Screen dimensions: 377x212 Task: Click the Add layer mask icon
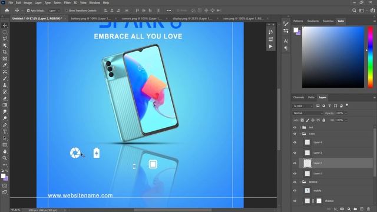[x=342, y=209]
